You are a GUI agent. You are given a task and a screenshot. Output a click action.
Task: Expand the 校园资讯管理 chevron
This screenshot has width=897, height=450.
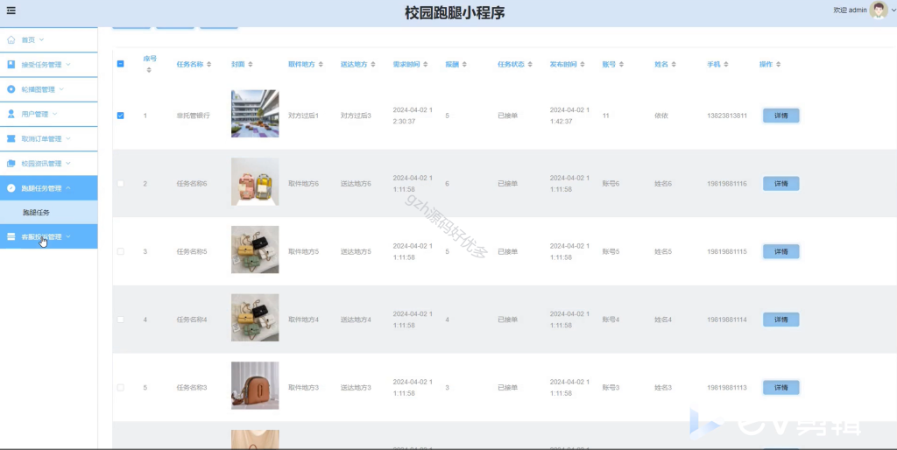[68, 164]
